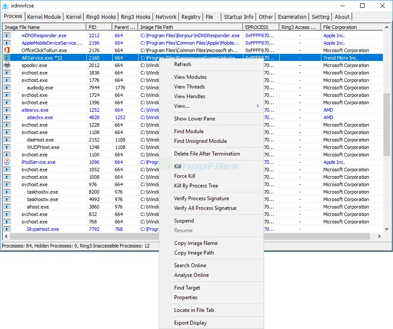Click the mDNSResponder.exe process icon
Viewport: 393px width, 329px height.
pos(7,35)
